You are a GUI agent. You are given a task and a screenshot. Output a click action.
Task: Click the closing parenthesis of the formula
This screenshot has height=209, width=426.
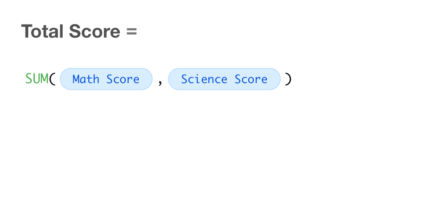(x=288, y=79)
